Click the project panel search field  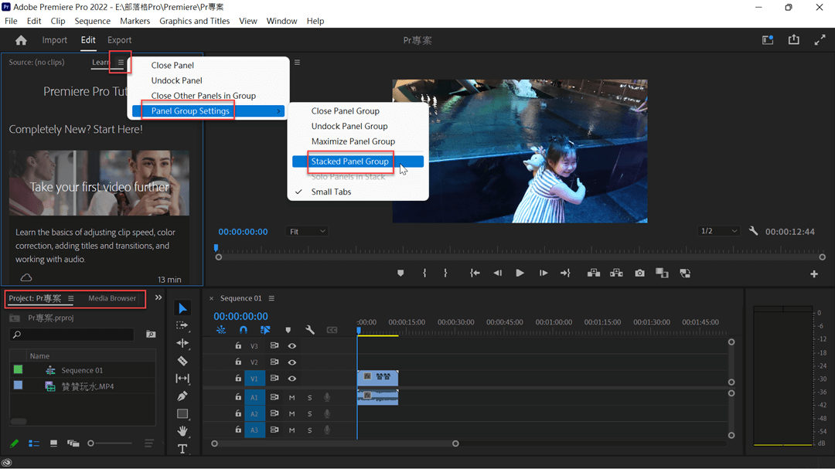[x=72, y=335]
